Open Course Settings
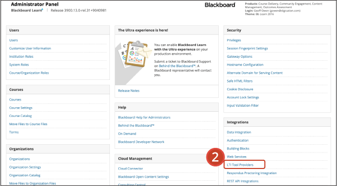Image resolution: width=337 pixels, height=186 pixels. [21, 108]
